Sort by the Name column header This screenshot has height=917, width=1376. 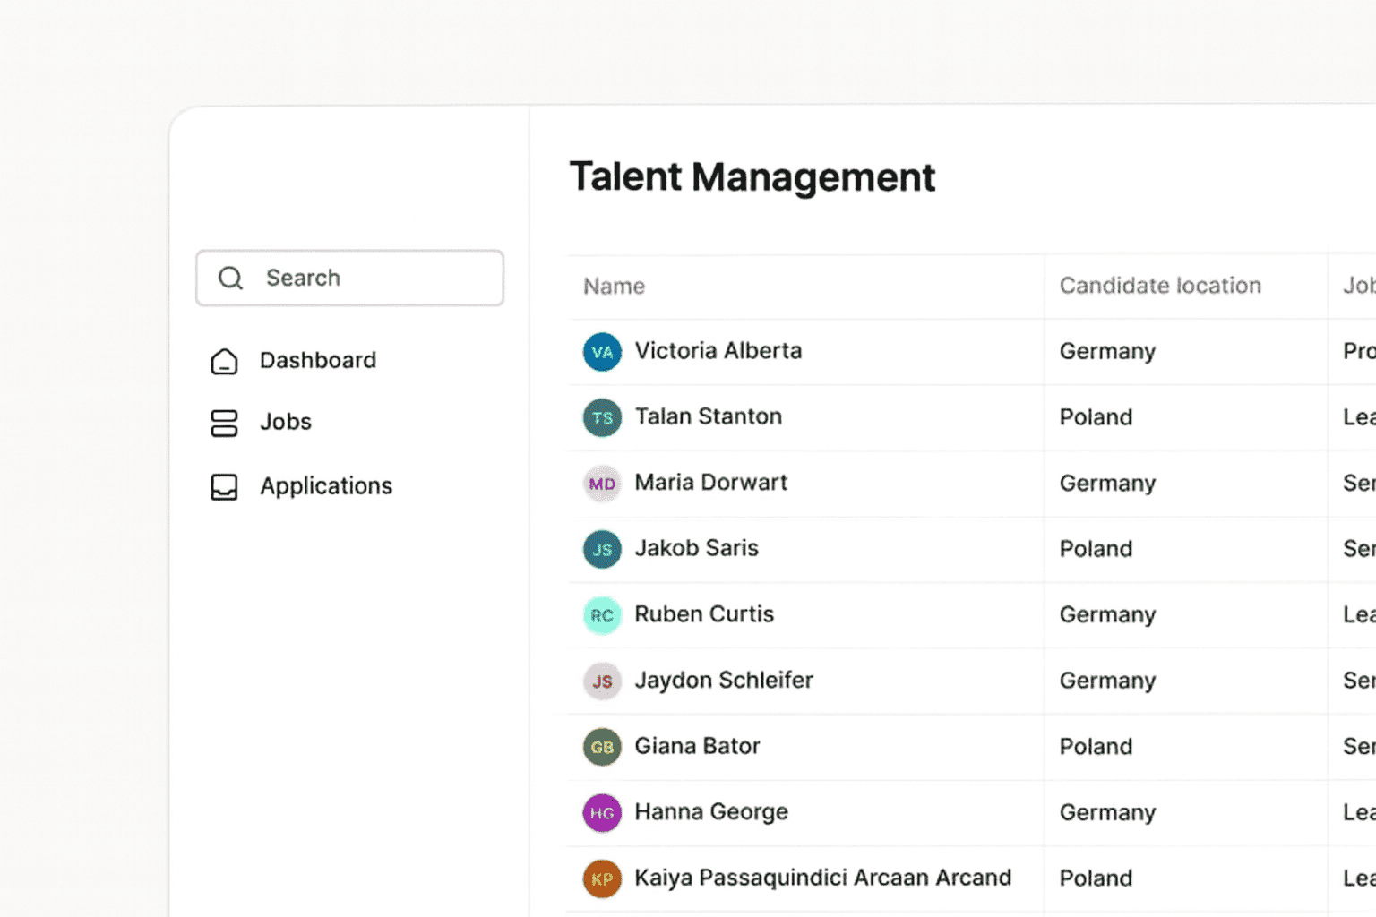(614, 287)
